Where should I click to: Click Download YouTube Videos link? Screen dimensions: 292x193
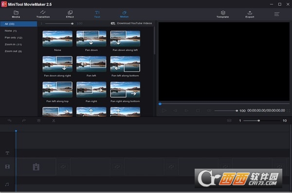point(131,23)
